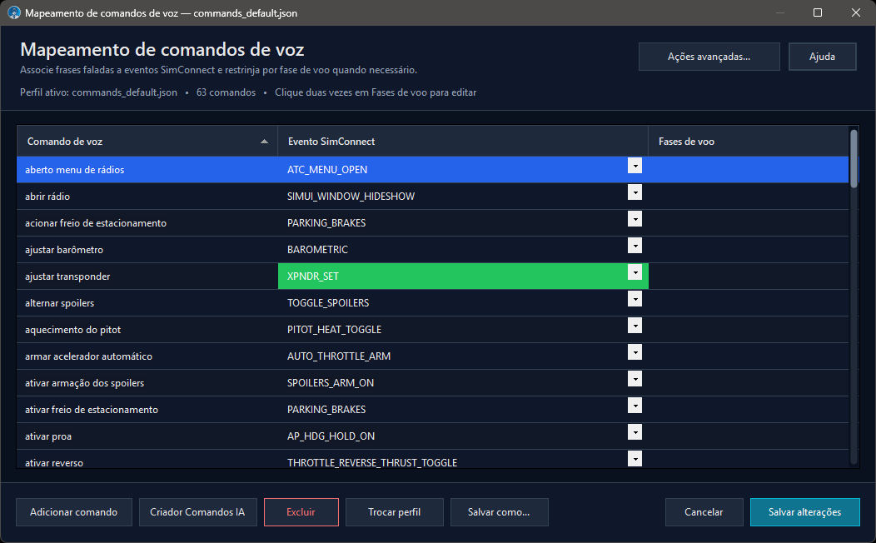The width and height of the screenshot is (876, 543).
Task: Click Salvar alterações button
Action: coord(804,512)
